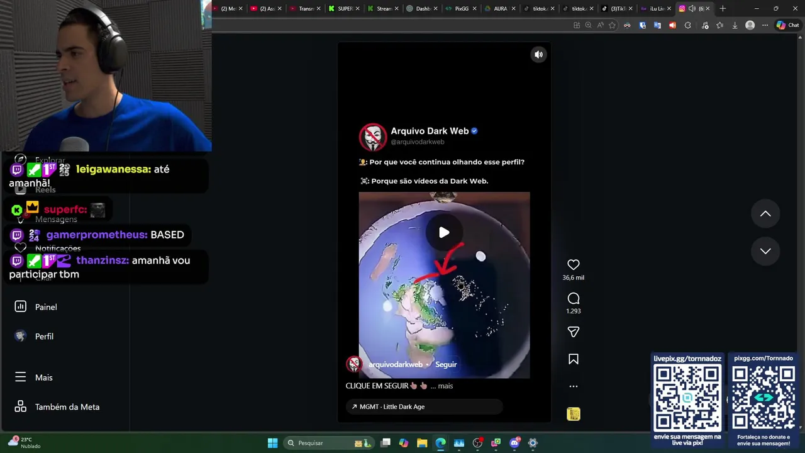Open Microsoft Edge on the taskbar
805x453 pixels.
click(440, 443)
